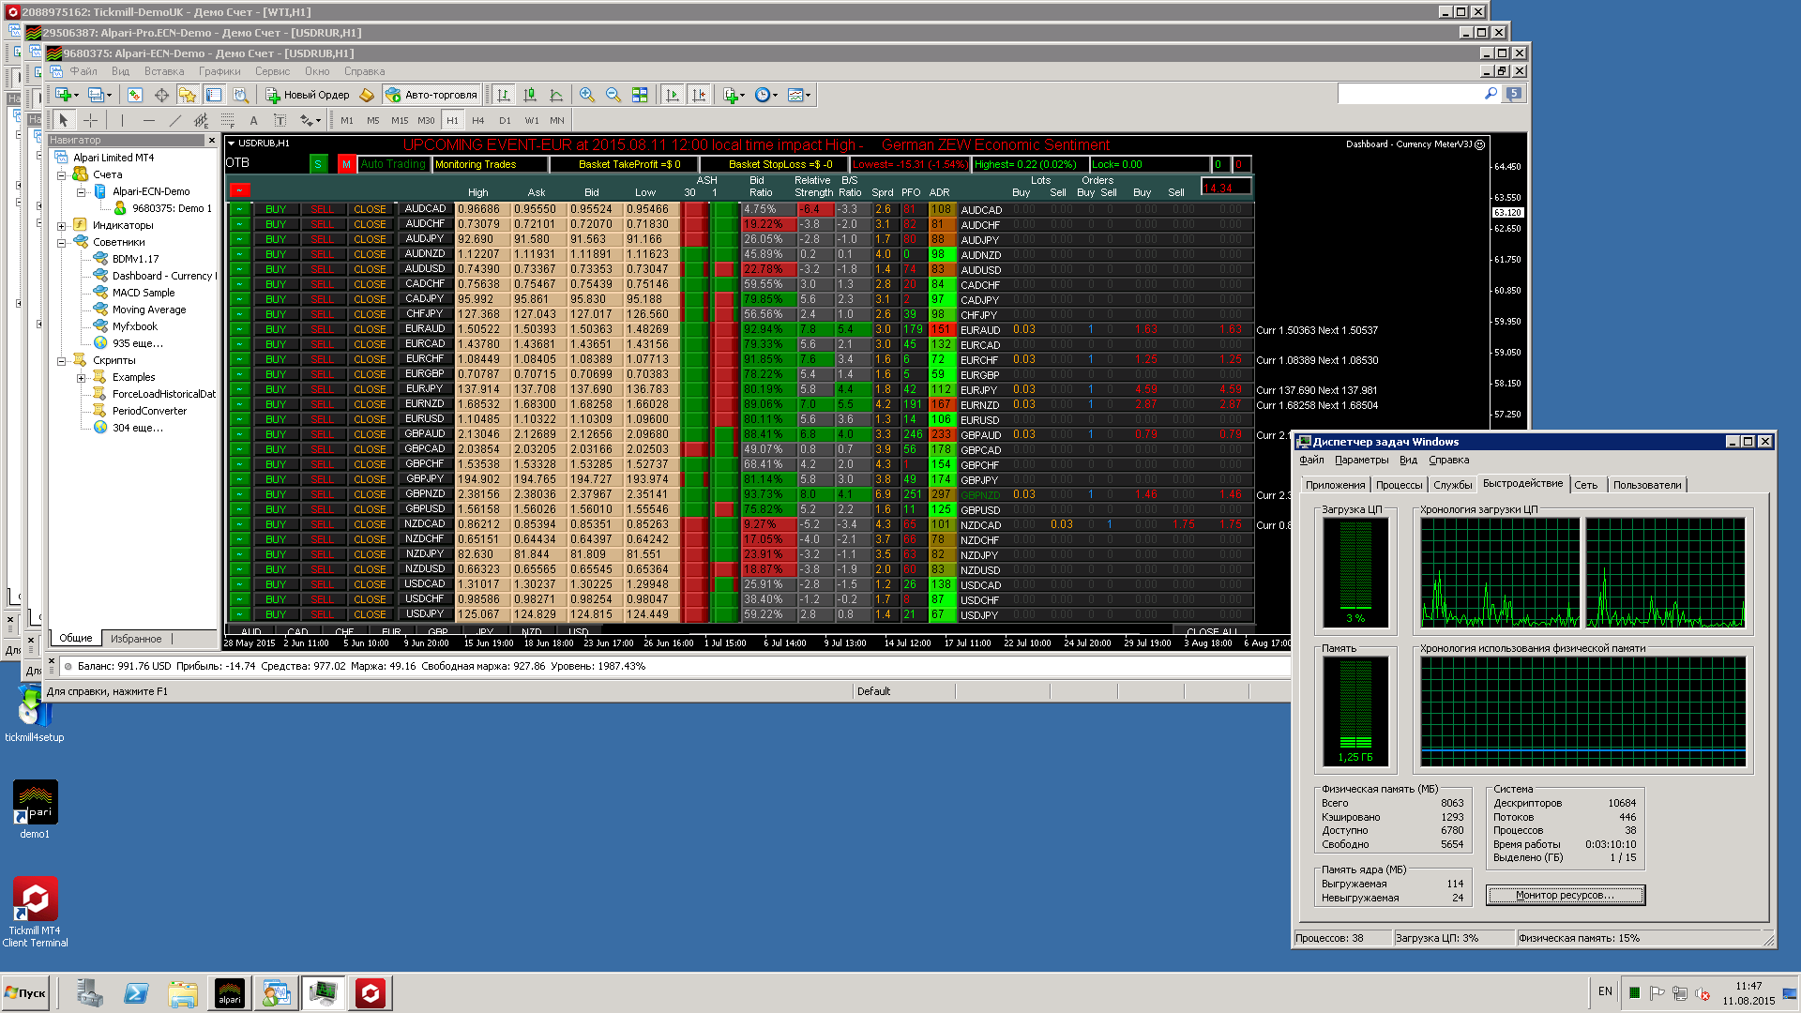This screenshot has height=1013, width=1801.
Task: Click the zoom out magnifier icon
Action: tap(613, 95)
